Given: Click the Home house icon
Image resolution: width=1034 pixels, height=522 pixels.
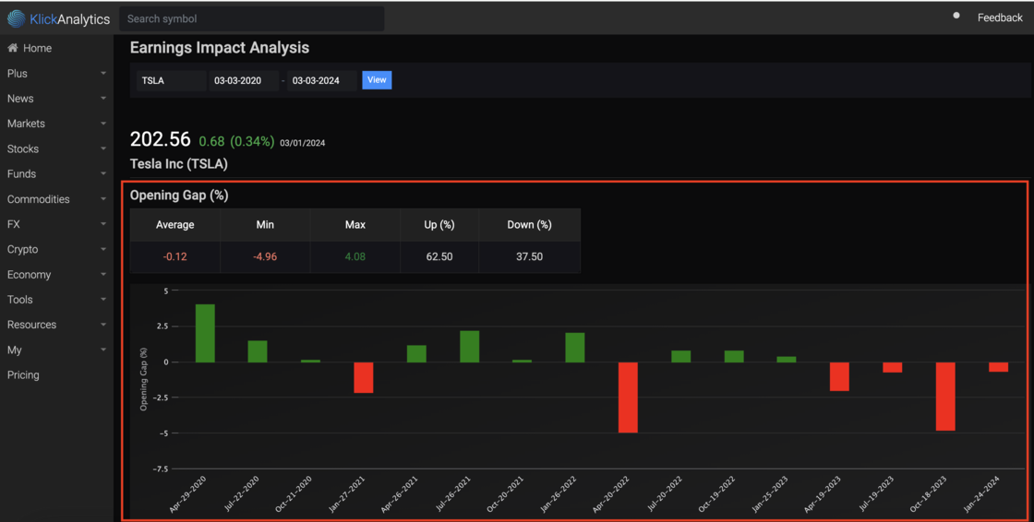Looking at the screenshot, I should pyautogui.click(x=13, y=48).
